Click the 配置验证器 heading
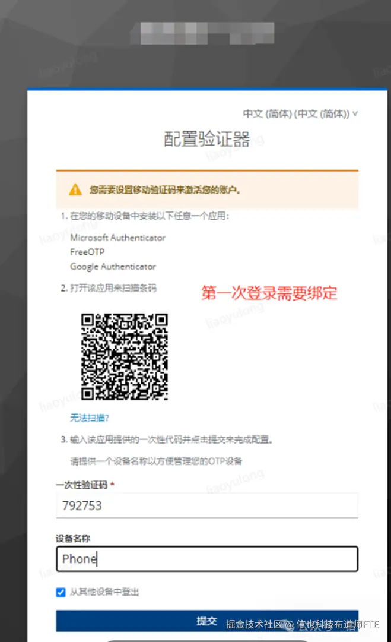Viewport: 391px width, 642px height. [x=207, y=139]
